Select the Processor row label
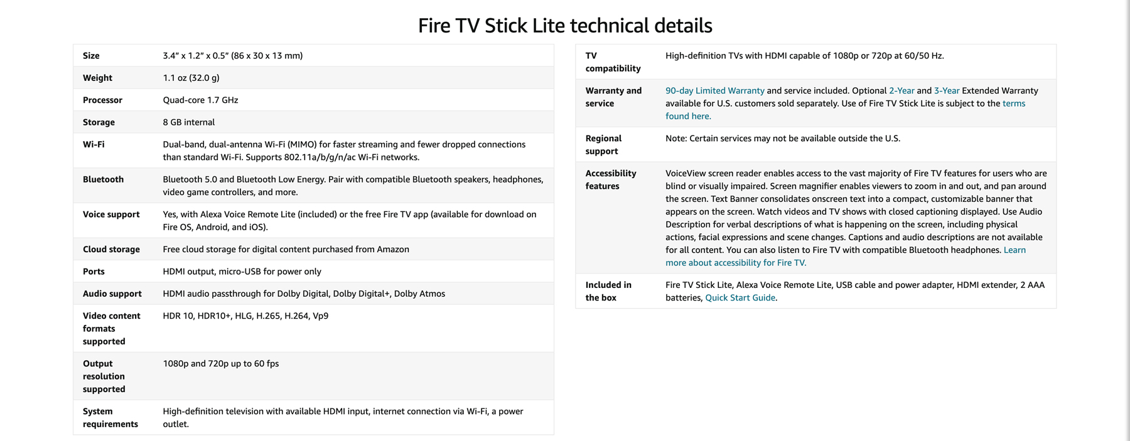The height and width of the screenshot is (441, 1130). (x=102, y=100)
